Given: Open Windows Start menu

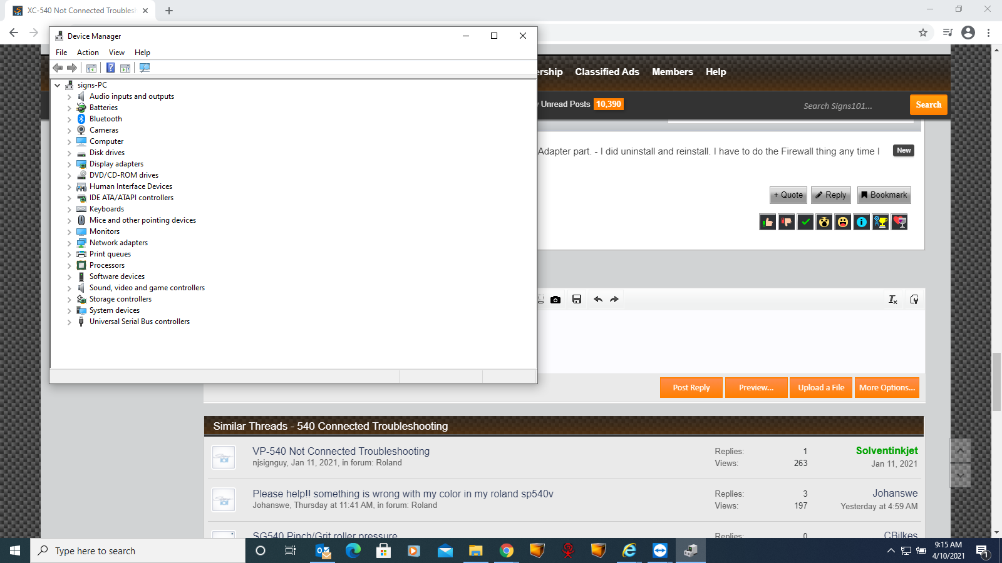Looking at the screenshot, I should [x=15, y=550].
